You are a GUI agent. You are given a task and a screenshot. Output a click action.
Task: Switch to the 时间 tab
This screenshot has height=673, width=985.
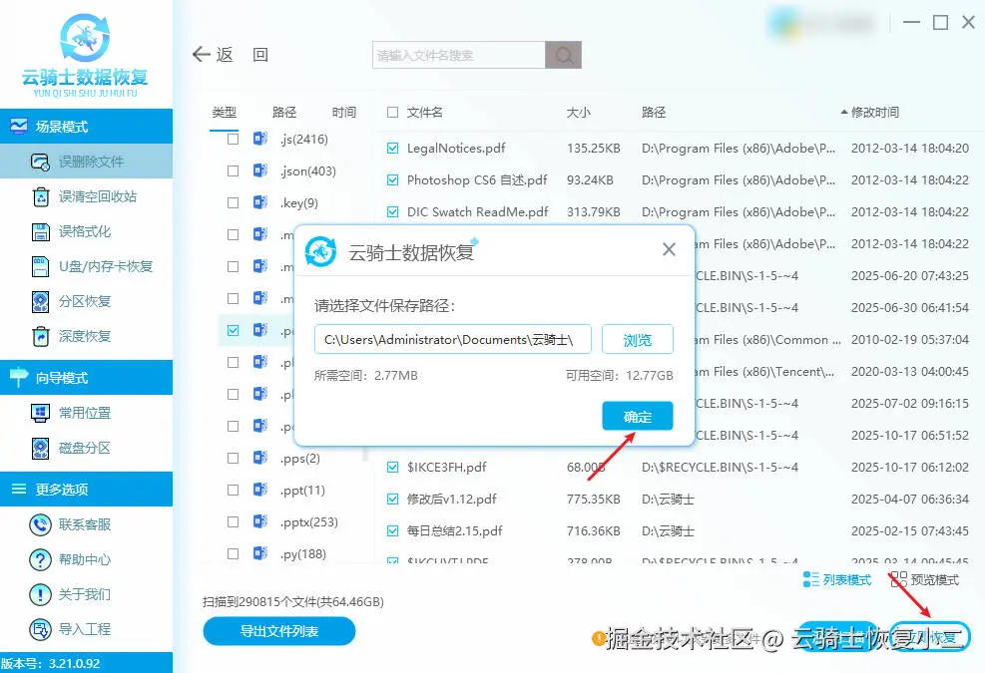point(344,113)
